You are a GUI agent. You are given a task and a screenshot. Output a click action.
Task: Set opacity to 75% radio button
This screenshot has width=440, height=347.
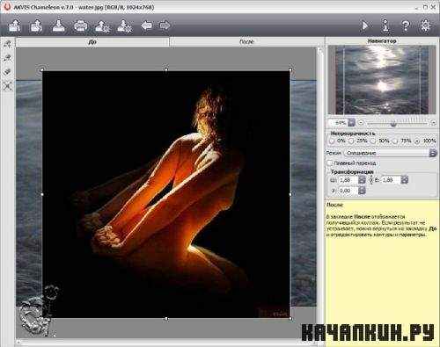point(395,141)
